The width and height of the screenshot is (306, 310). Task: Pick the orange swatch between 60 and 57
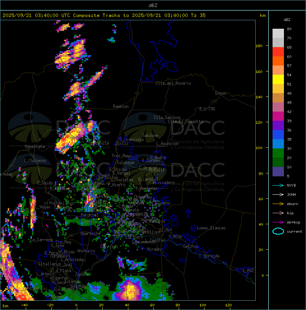click(278, 61)
